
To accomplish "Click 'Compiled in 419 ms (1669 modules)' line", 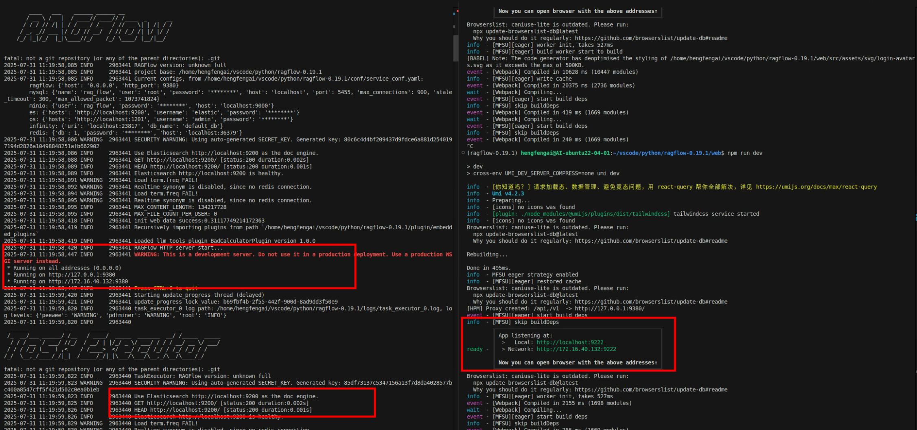I will click(x=547, y=112).
